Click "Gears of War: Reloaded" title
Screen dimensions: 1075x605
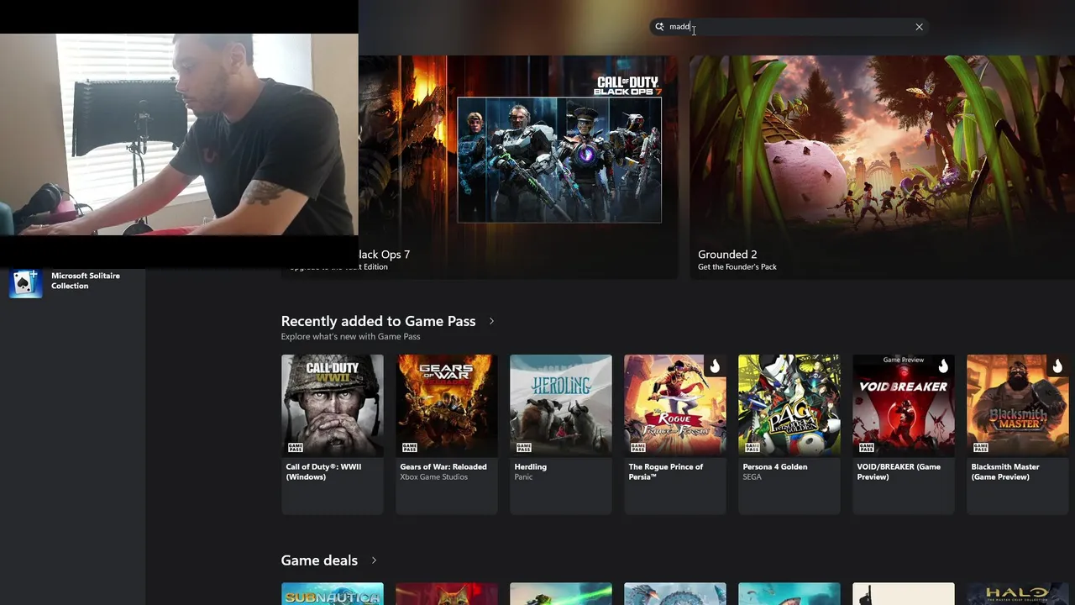[443, 467]
